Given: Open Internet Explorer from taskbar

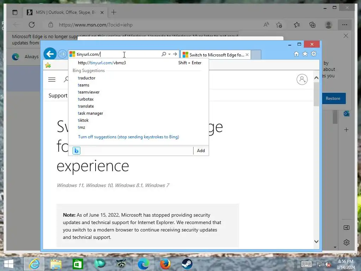Looking at the screenshot, I should 34,264.
